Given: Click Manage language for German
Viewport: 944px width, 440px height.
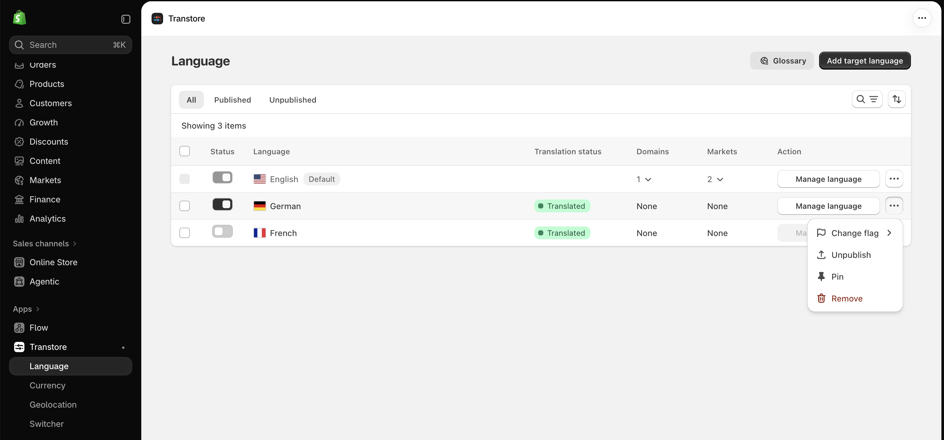Looking at the screenshot, I should [x=828, y=206].
